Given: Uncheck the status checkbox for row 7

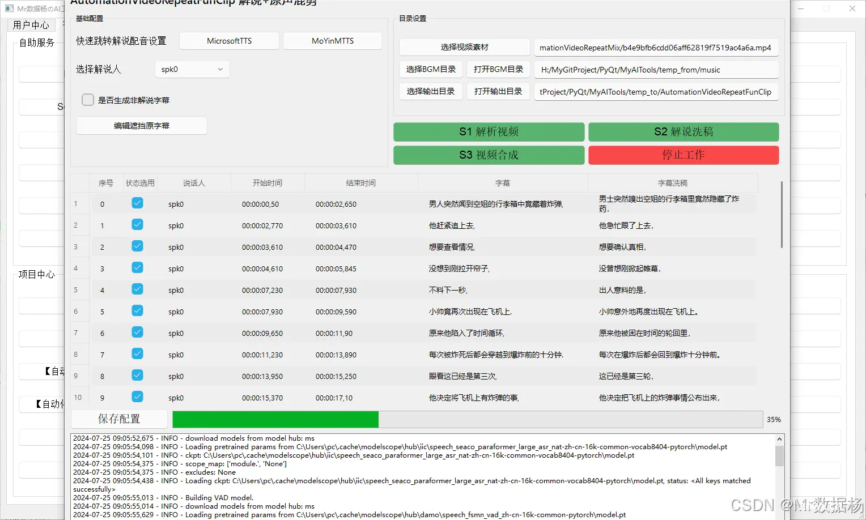Looking at the screenshot, I should point(137,353).
